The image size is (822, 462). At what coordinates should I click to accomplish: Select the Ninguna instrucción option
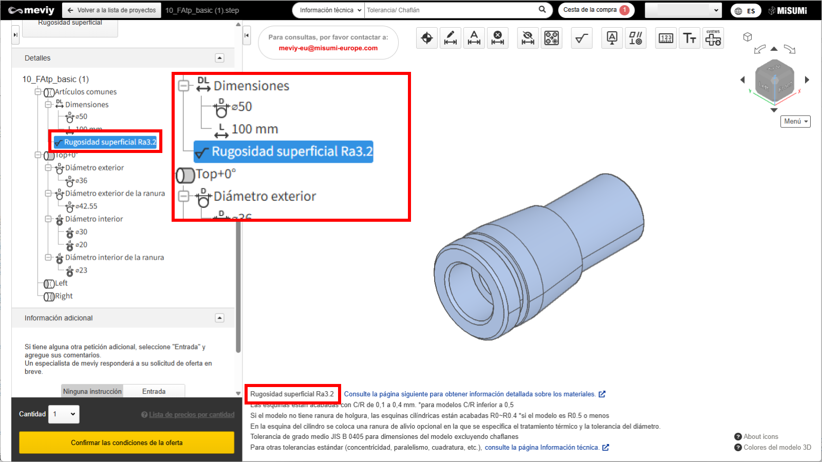(x=92, y=391)
